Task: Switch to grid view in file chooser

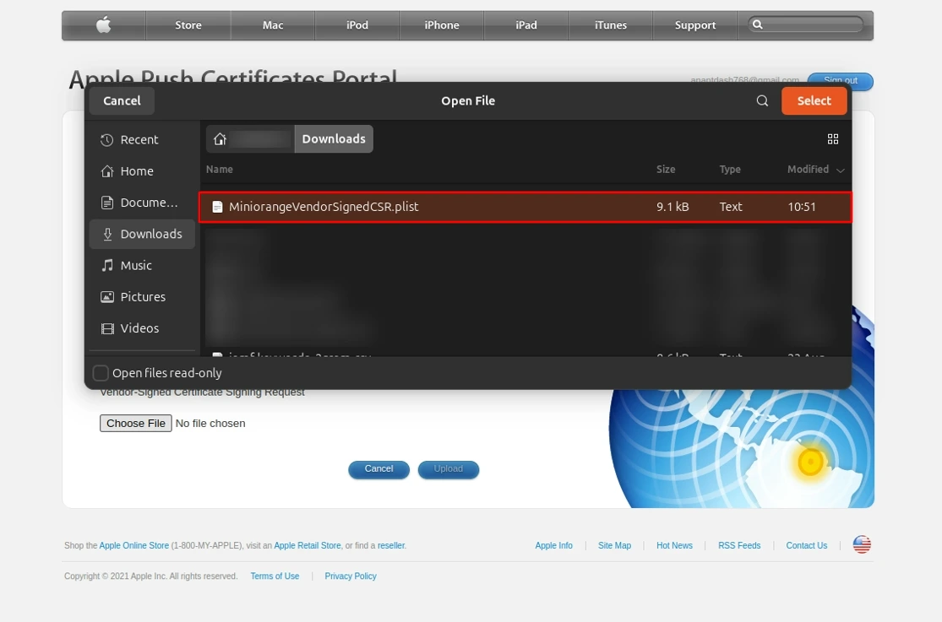Action: (x=833, y=138)
